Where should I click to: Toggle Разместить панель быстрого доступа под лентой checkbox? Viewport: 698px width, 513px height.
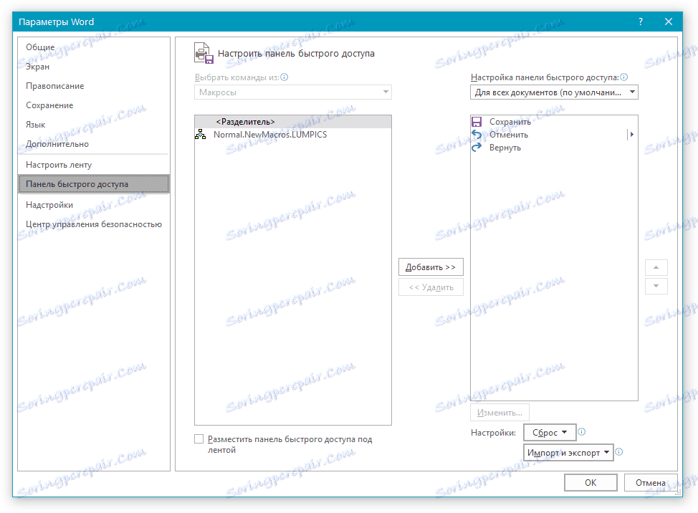199,439
